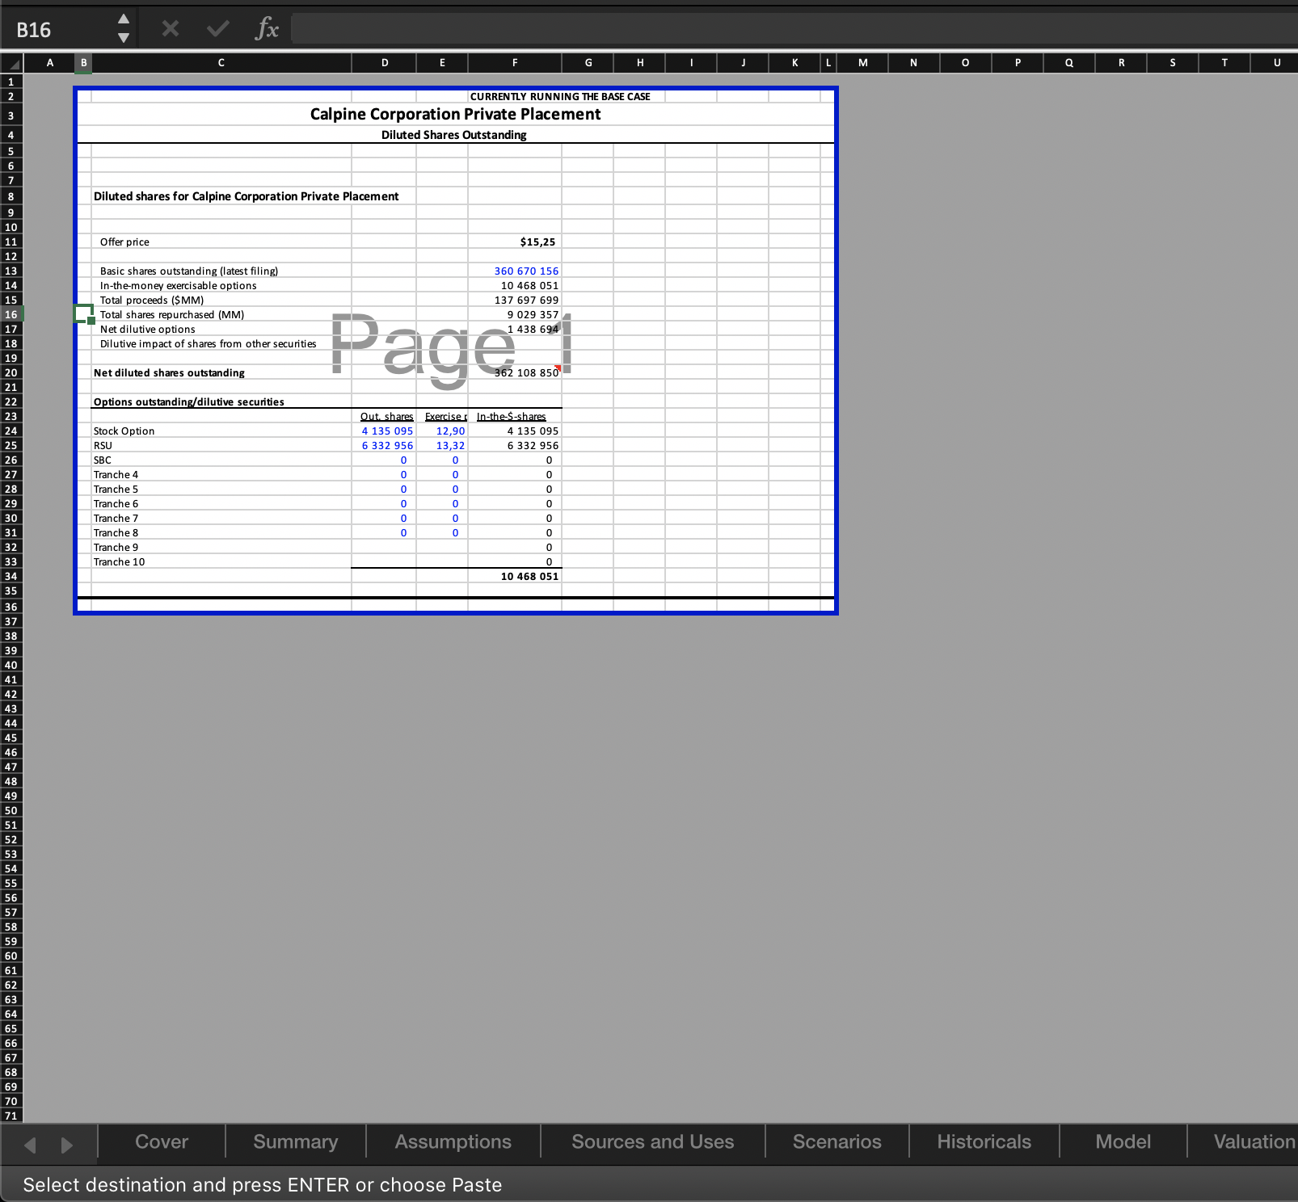Switch to the Summary sheet tab
Viewport: 1298px width, 1202px height.
click(x=296, y=1141)
